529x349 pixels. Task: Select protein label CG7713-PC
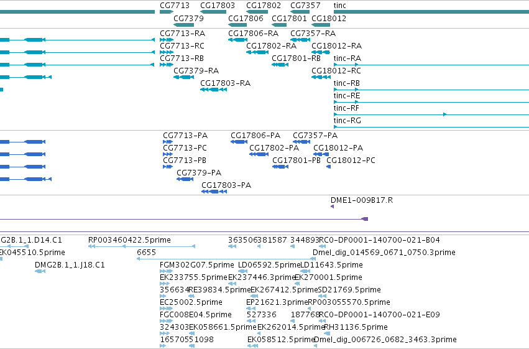click(x=185, y=148)
